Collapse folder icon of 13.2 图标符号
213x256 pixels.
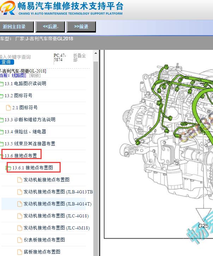[x=2, y=96]
